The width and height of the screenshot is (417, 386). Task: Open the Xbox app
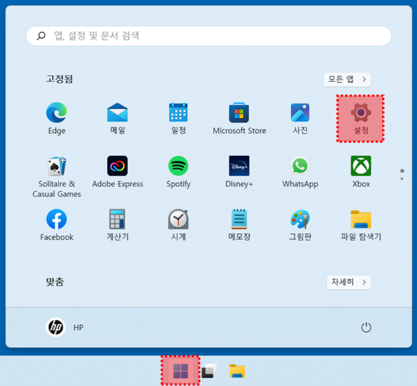pyautogui.click(x=361, y=172)
